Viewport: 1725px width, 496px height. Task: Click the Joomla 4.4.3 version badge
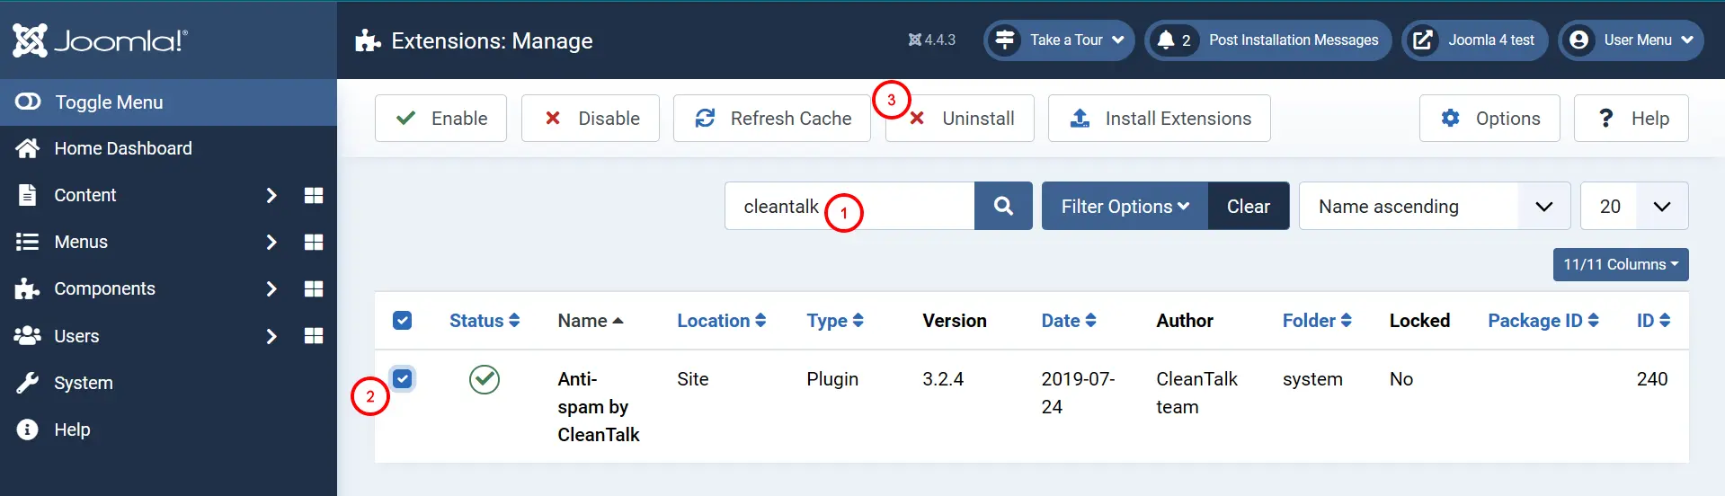[x=932, y=40]
